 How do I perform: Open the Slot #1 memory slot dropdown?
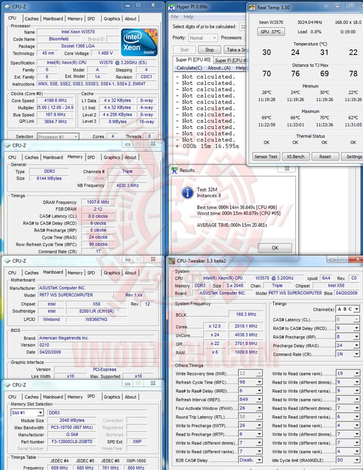tap(27, 413)
